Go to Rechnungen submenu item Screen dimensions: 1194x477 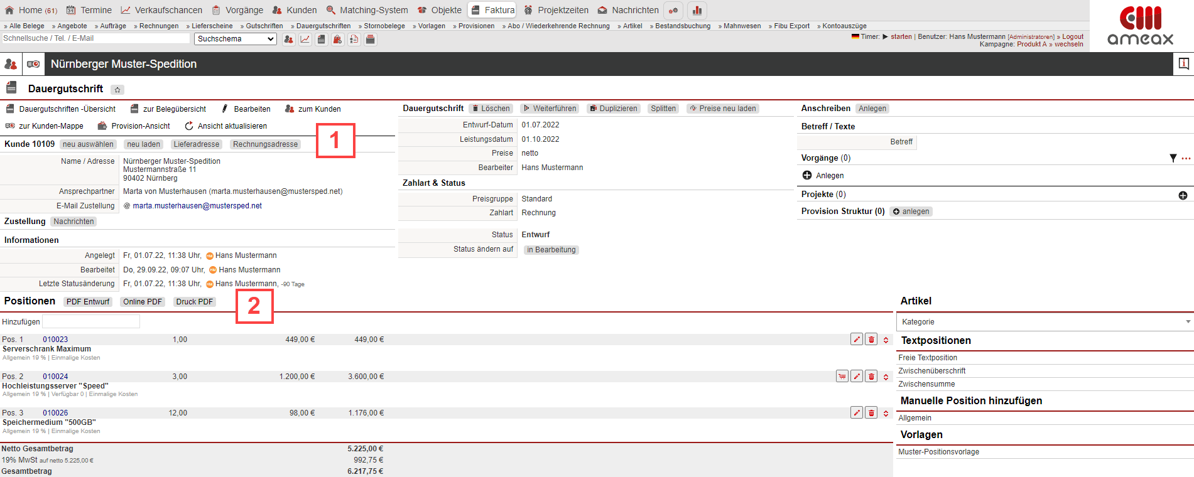click(x=156, y=26)
